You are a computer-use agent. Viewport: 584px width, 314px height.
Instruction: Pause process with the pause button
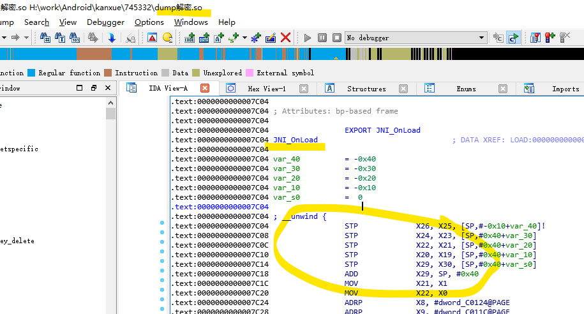322,38
